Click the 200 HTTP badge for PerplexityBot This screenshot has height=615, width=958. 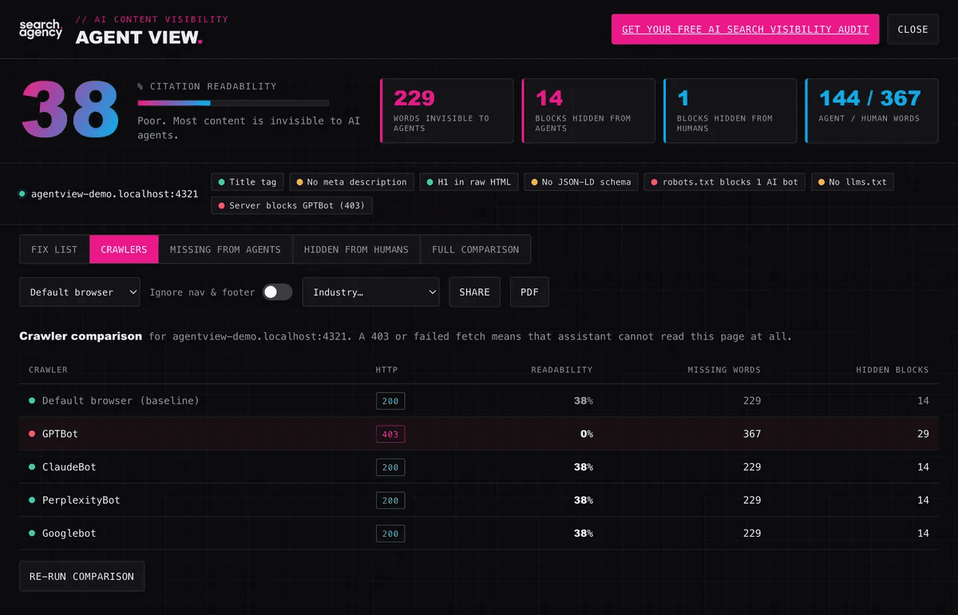(x=390, y=501)
